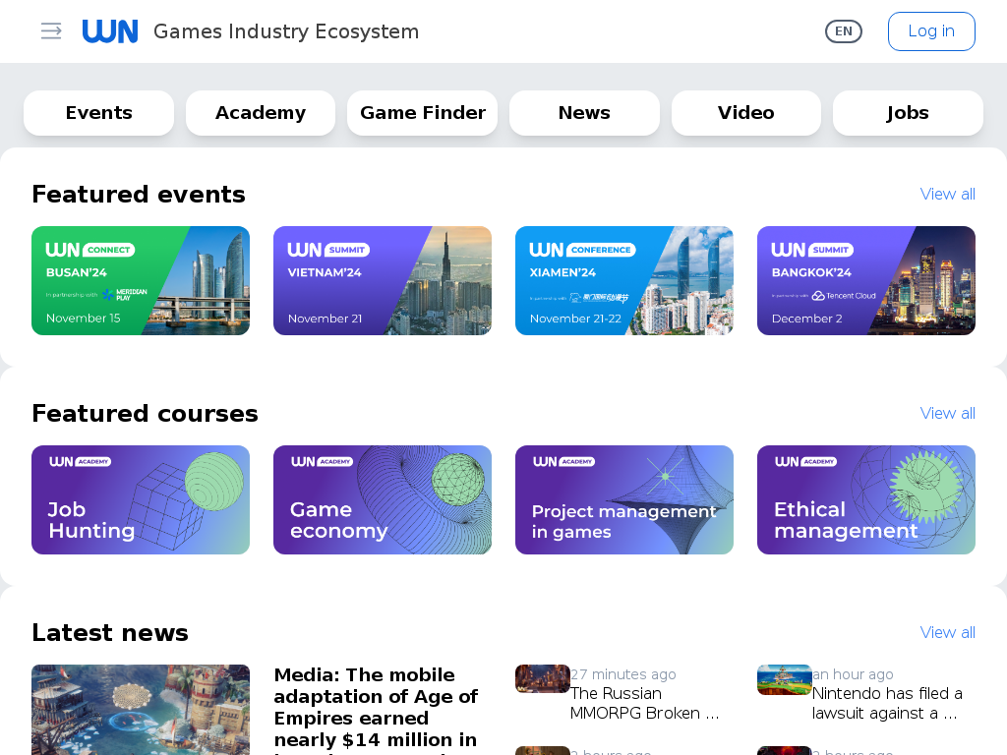Image resolution: width=1007 pixels, height=755 pixels.
Task: Open the WN Connect Busan'24 event card
Action: [141, 280]
